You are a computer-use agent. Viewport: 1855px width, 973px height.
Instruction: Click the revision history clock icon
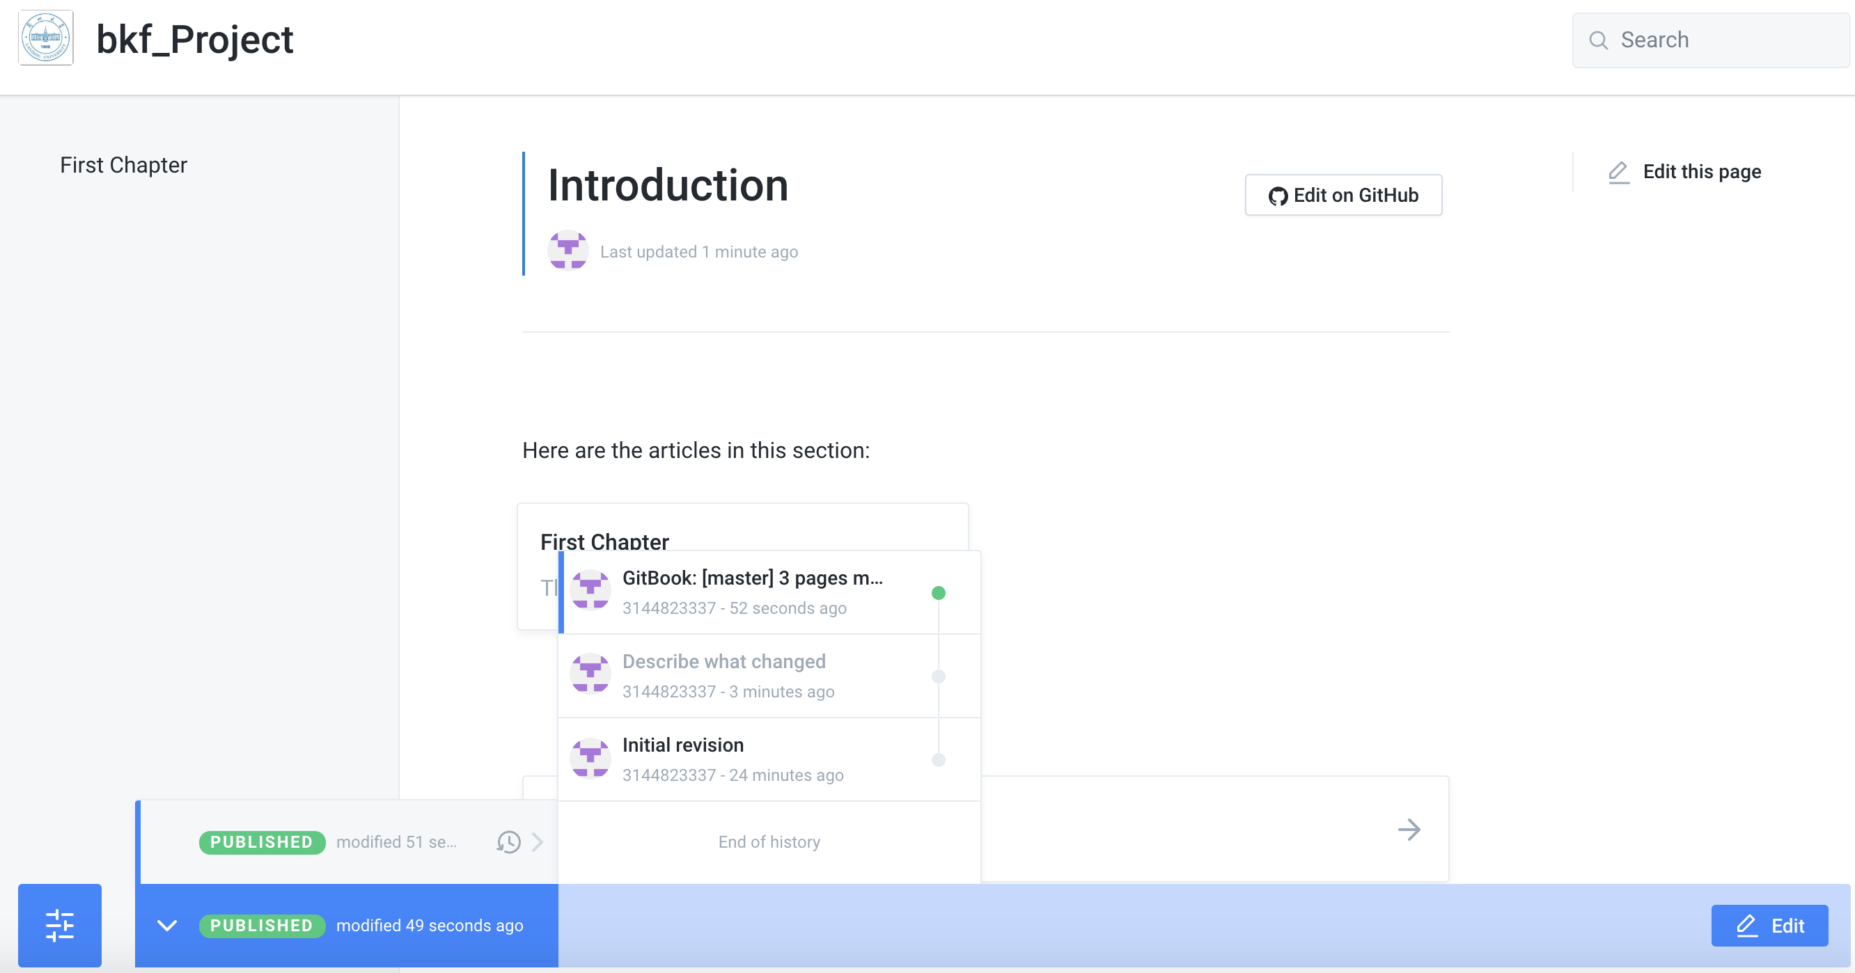coord(508,841)
